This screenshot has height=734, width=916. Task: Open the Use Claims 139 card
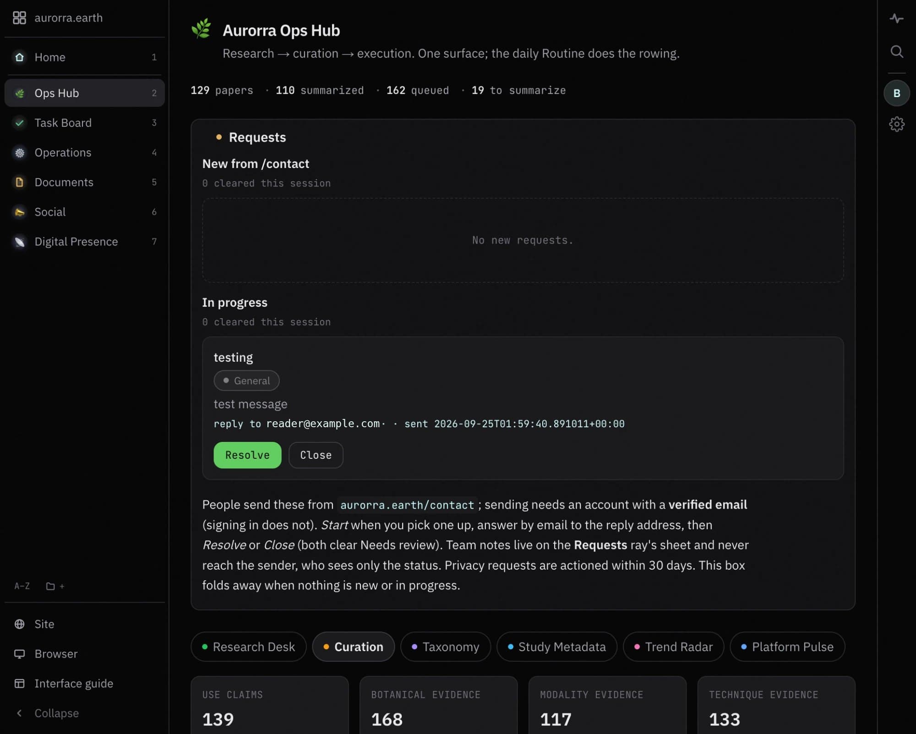(270, 705)
